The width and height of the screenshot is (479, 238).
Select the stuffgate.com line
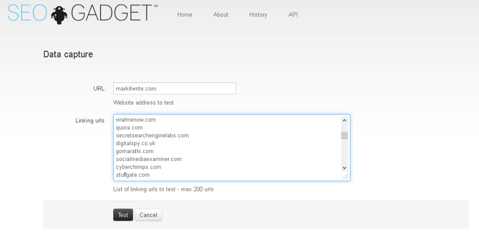click(x=132, y=175)
